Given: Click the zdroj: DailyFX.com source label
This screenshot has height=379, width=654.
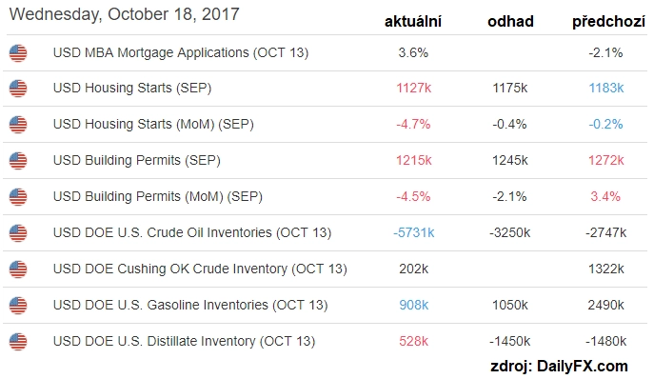Looking at the screenshot, I should coord(559,366).
